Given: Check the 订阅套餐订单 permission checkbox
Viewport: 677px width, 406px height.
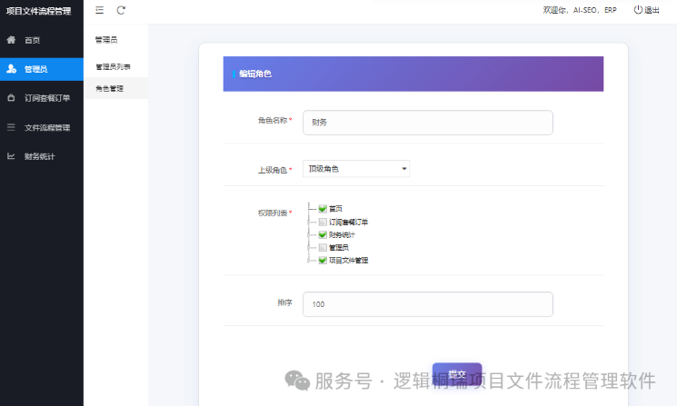Looking at the screenshot, I should [x=323, y=223].
